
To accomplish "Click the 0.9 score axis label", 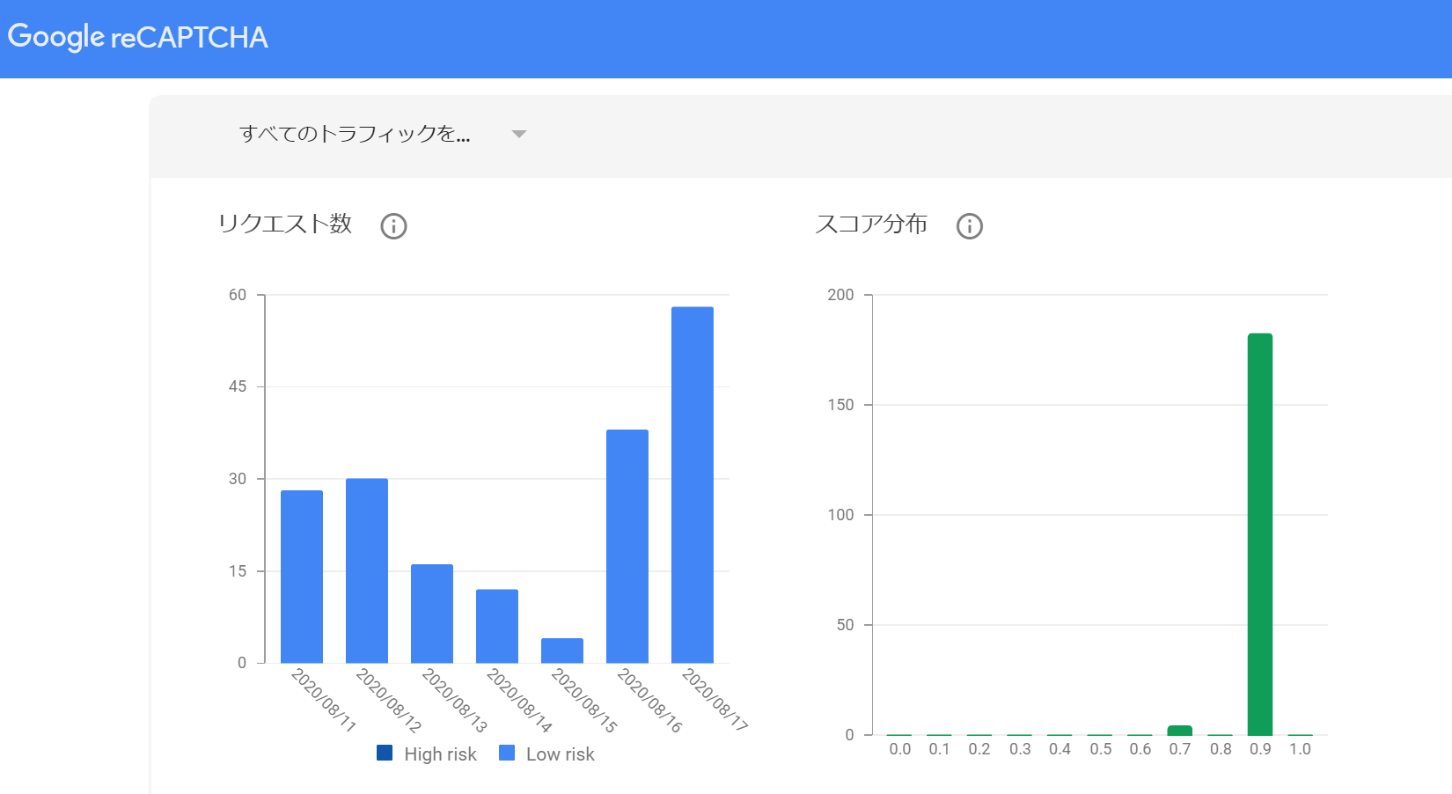I will [1260, 749].
